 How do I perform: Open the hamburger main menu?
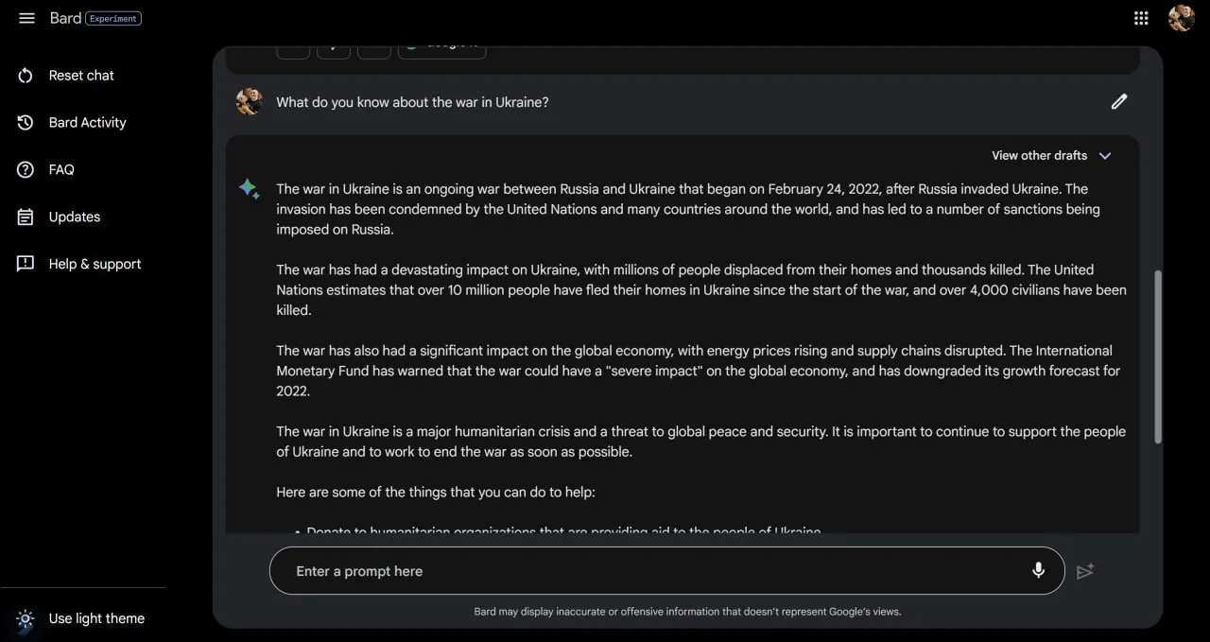[26, 18]
